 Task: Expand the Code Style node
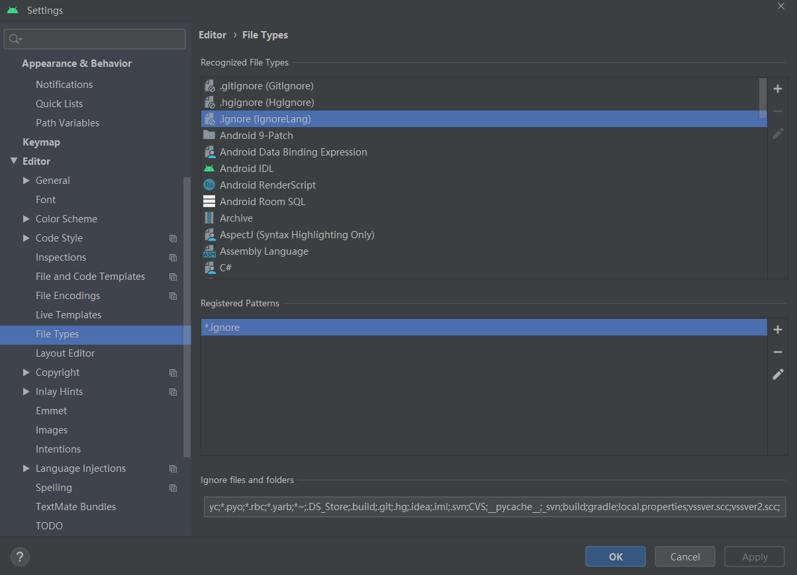pyautogui.click(x=26, y=238)
